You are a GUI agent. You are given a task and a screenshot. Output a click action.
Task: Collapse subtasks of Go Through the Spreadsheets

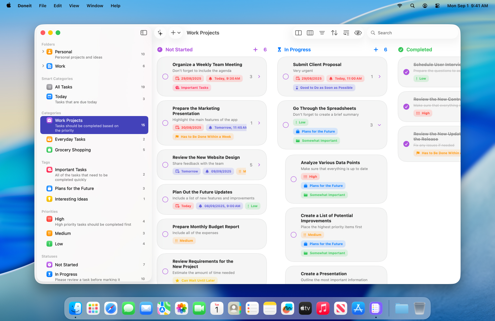(379, 125)
